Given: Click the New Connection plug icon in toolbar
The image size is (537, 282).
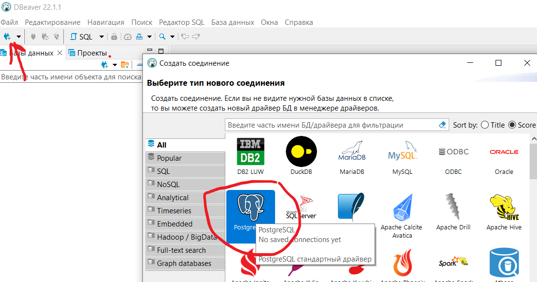Looking at the screenshot, I should click(x=7, y=37).
